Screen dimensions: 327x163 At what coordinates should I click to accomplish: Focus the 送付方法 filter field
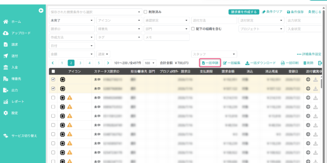pyautogui.click(x=214, y=20)
